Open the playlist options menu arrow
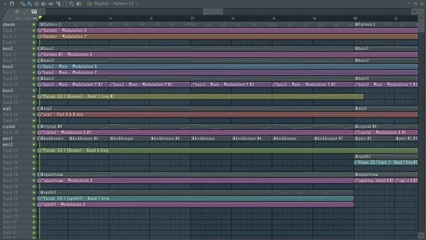Viewport: 426px width, 240px height. 5,4
